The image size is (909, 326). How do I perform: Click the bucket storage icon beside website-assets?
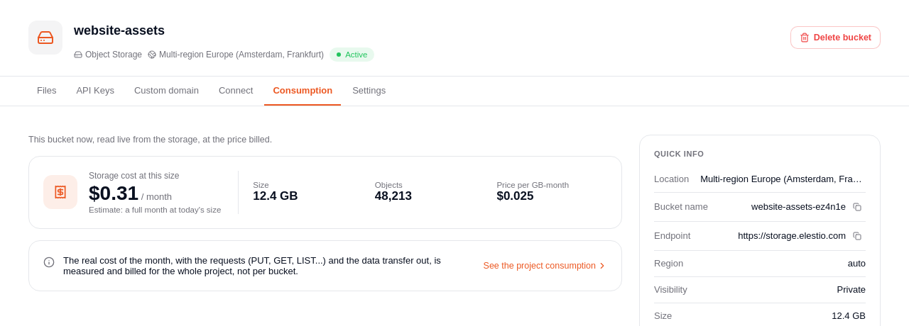point(45,38)
